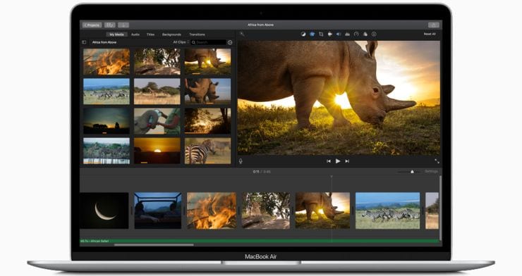Screen dimensions: 522x276
Task: Open the Color Correction tool
Action: point(312,34)
